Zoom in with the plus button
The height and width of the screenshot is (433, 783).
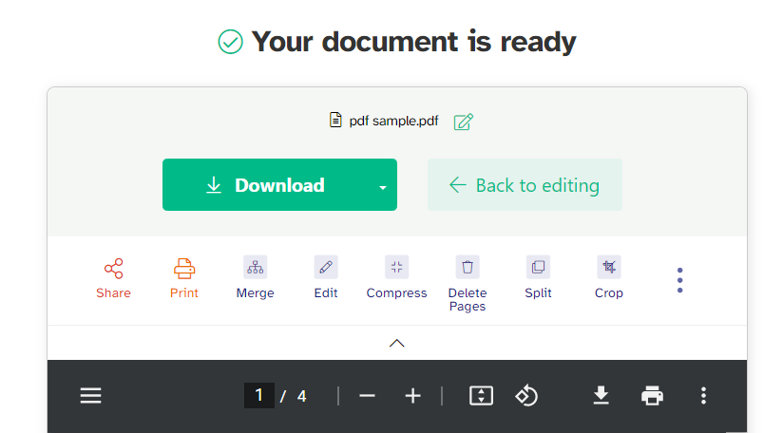412,396
